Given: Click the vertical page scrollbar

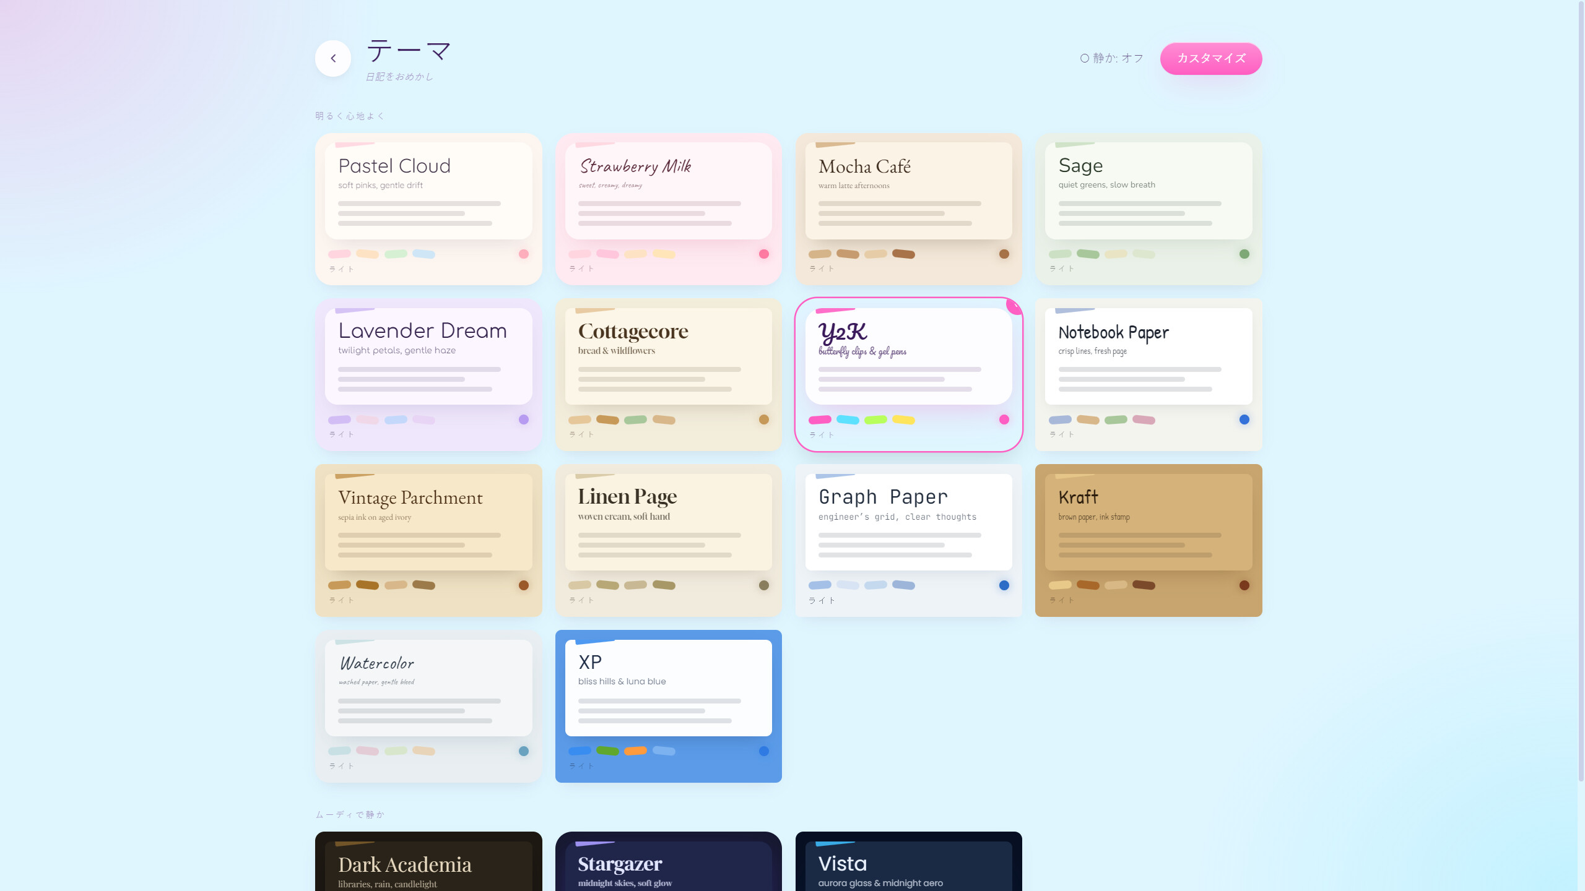Looking at the screenshot, I should 1581,390.
